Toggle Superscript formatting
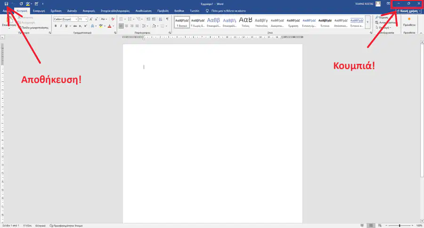Viewport: 424px width, 228px height. [x=85, y=26]
